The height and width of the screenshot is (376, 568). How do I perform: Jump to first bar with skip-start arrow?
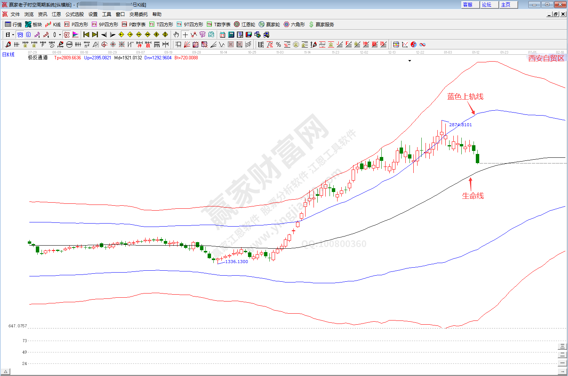click(86, 35)
